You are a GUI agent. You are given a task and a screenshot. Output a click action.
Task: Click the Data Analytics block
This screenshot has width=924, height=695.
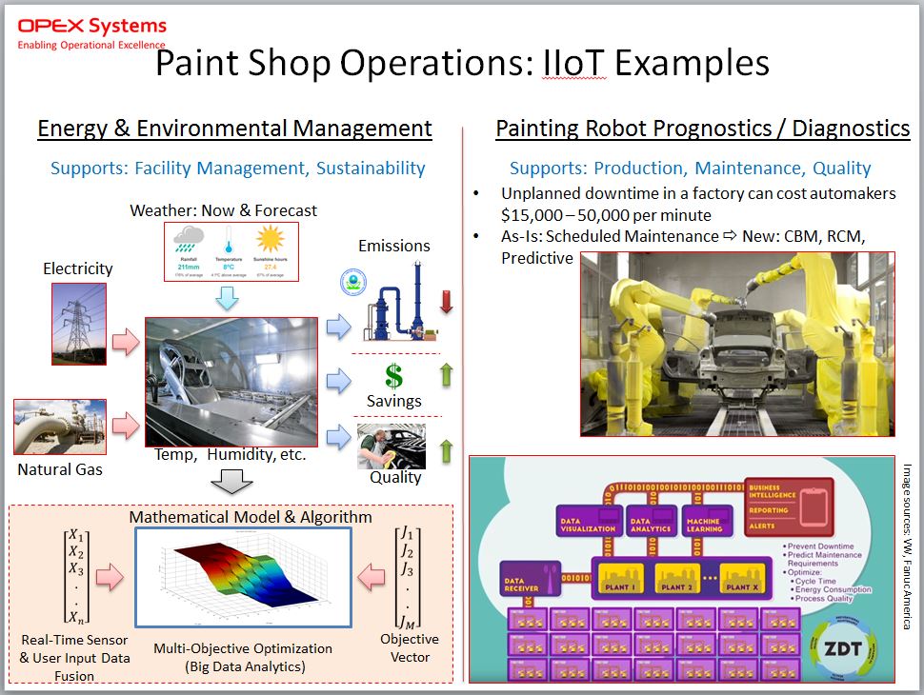click(x=652, y=521)
